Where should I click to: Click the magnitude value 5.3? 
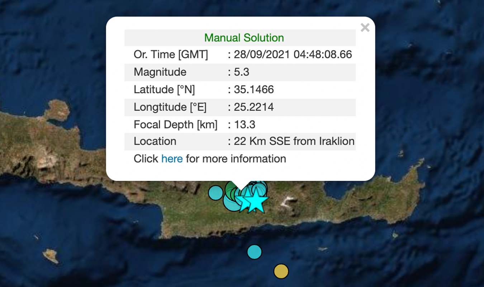(241, 72)
